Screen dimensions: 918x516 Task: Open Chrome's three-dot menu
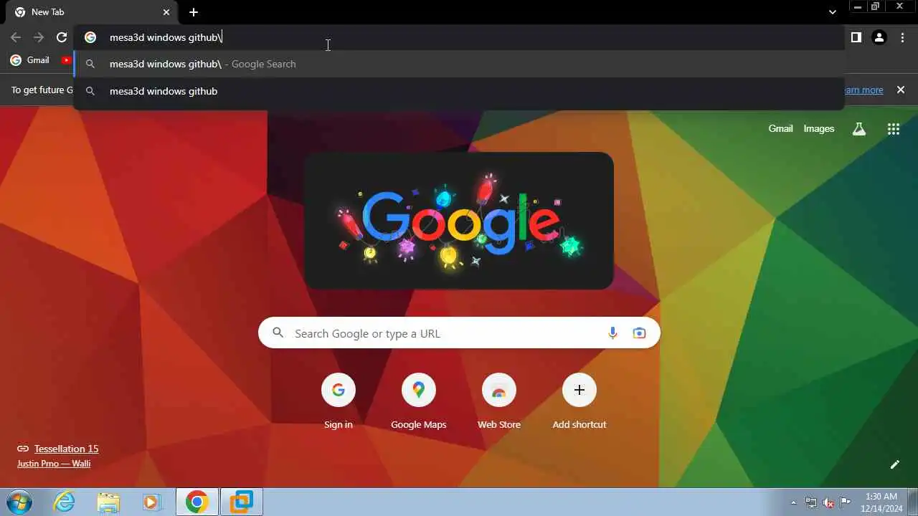click(902, 37)
